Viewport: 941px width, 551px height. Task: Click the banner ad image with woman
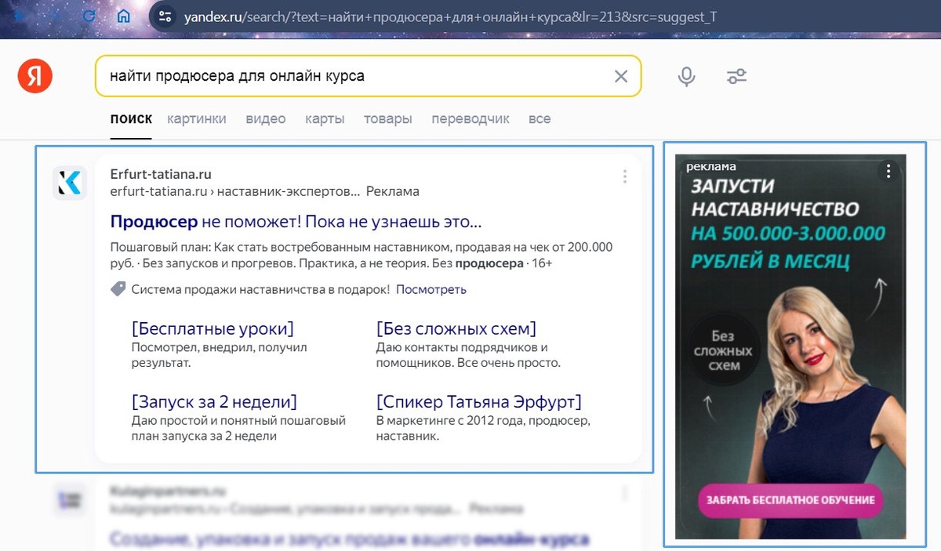[790, 346]
